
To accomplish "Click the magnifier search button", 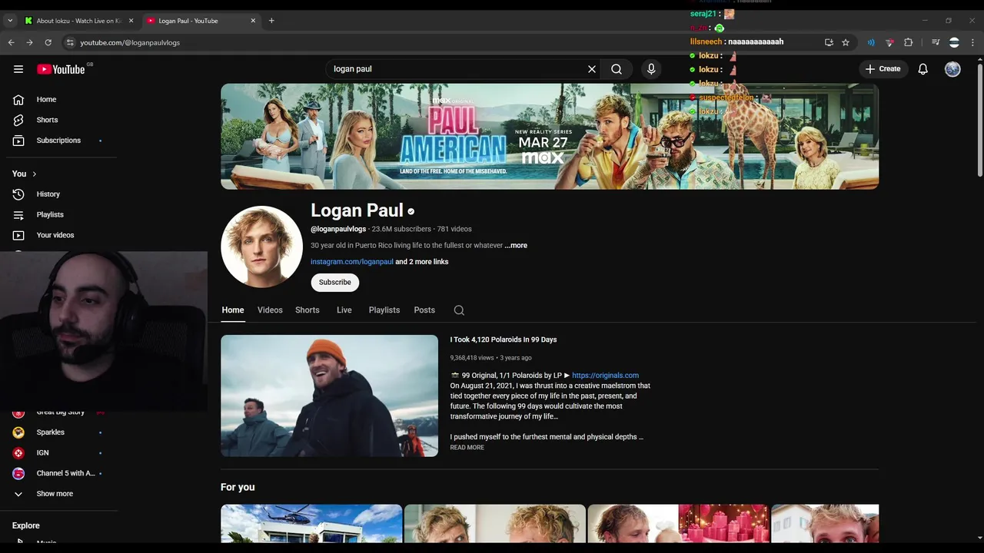I will (617, 69).
